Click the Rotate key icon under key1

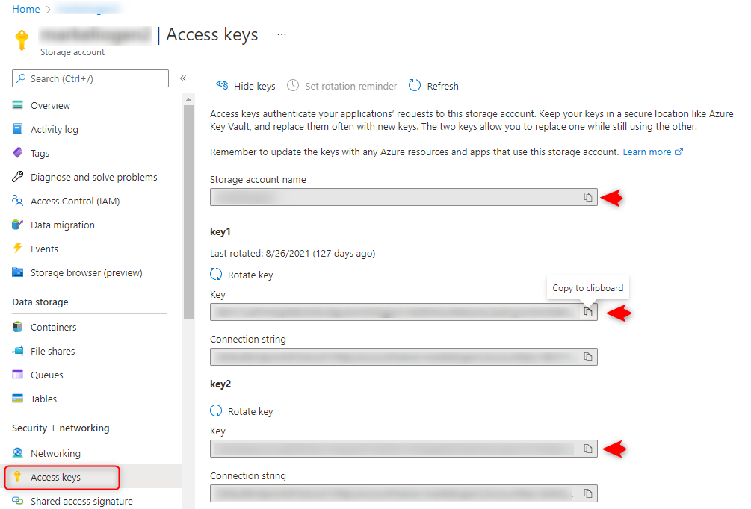(x=217, y=275)
